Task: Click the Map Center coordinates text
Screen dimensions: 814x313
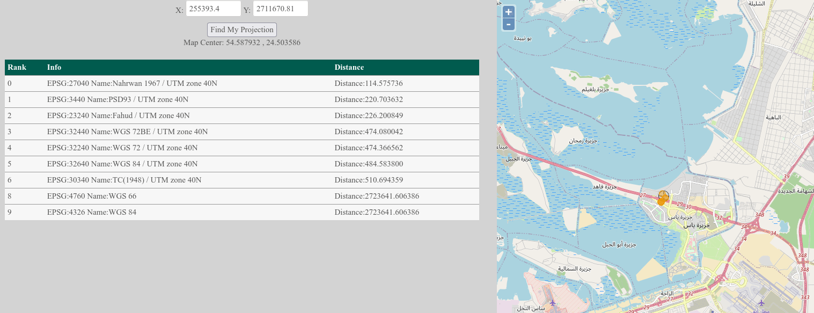Action: 242,42
